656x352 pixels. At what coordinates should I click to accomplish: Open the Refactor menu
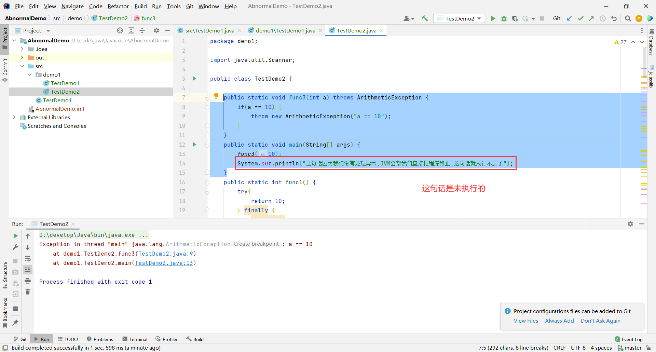tap(118, 6)
